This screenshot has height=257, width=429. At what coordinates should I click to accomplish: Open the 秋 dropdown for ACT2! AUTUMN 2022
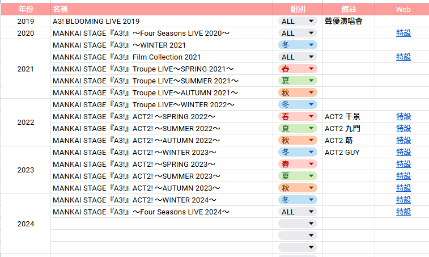point(298,140)
